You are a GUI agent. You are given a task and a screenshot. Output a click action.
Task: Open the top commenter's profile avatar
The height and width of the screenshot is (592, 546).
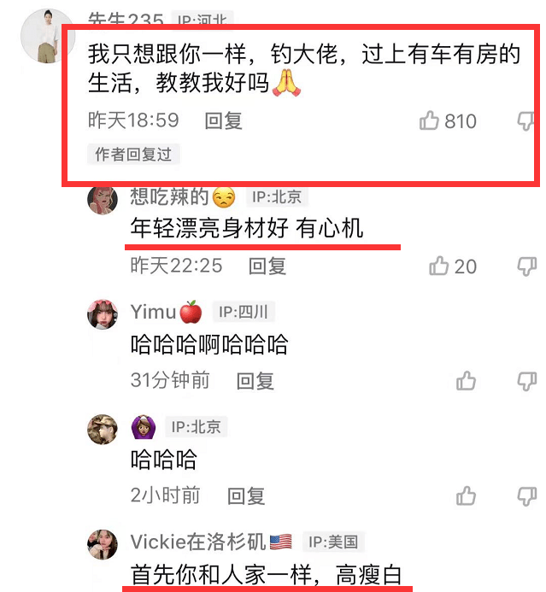[47, 36]
